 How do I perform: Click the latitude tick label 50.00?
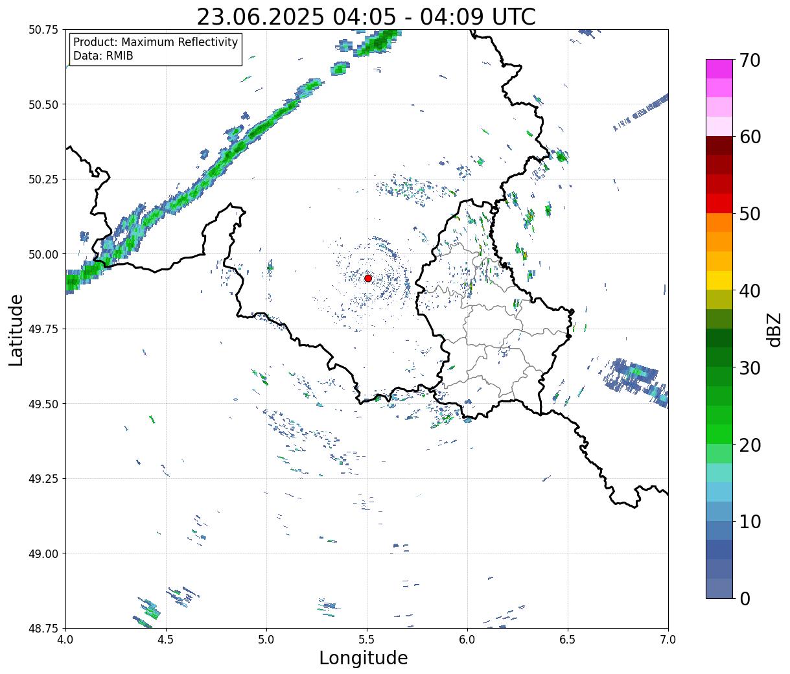coord(43,254)
